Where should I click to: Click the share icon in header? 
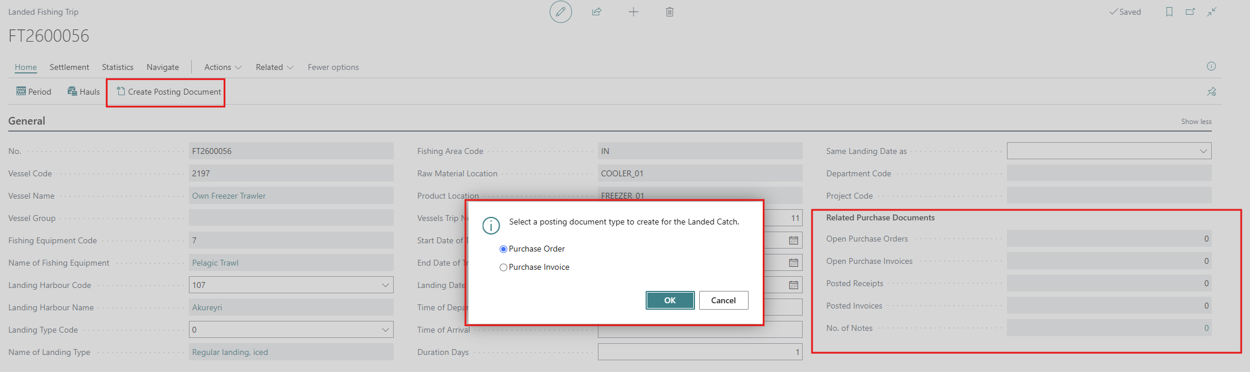[597, 12]
